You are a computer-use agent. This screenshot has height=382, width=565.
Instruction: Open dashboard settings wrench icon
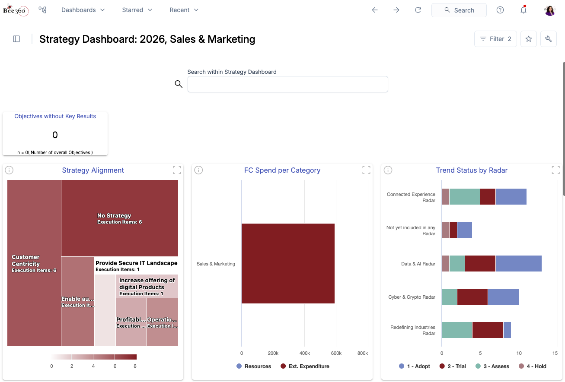click(549, 39)
